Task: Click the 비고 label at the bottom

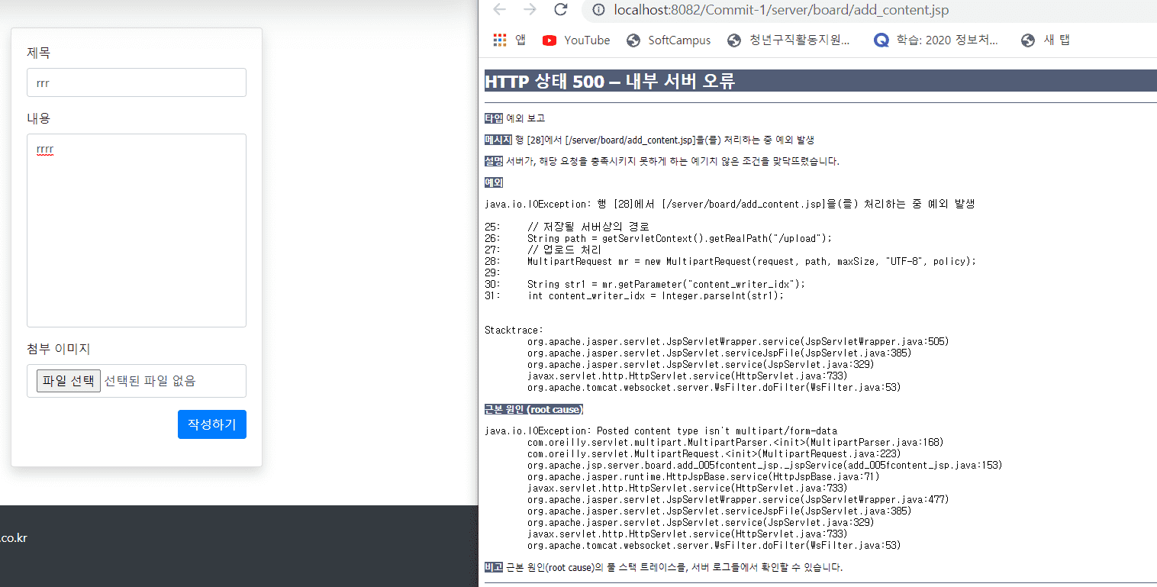Action: [494, 567]
